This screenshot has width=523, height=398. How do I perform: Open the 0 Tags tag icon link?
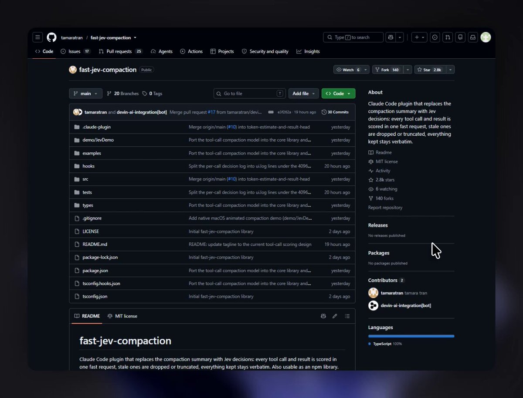pyautogui.click(x=152, y=94)
